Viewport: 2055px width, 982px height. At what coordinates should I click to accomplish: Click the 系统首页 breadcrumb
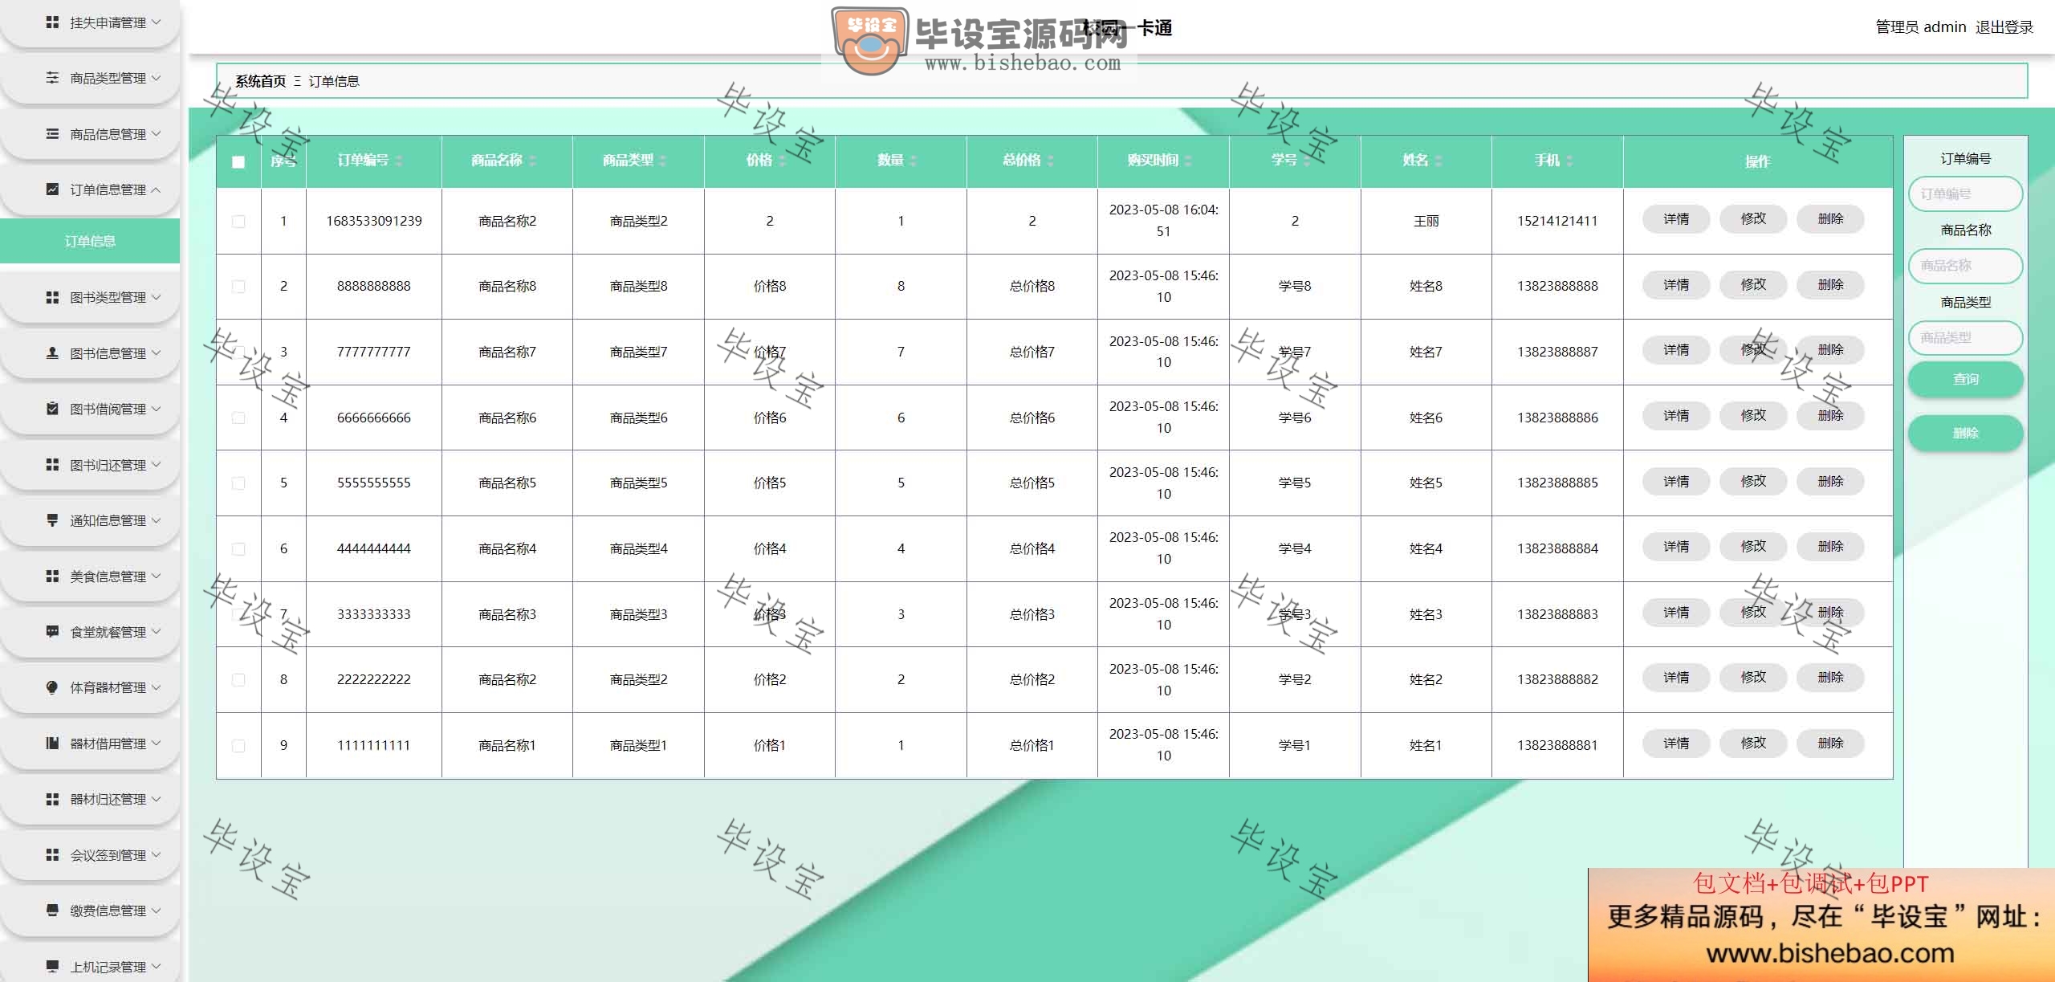click(x=261, y=81)
